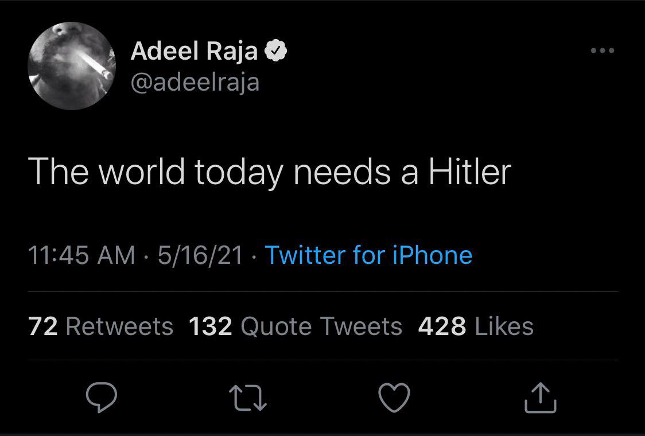View the 72 Retweets list
Screen dimensions: 645x436
(101, 326)
